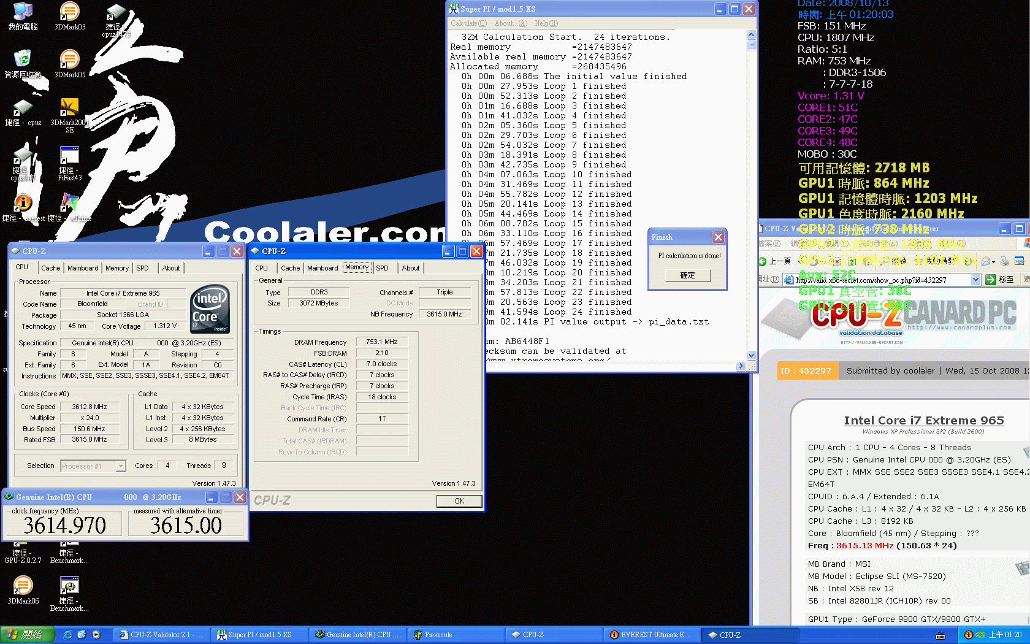
Task: Click the clock frequency 3614.970 readout
Action: pos(65,525)
